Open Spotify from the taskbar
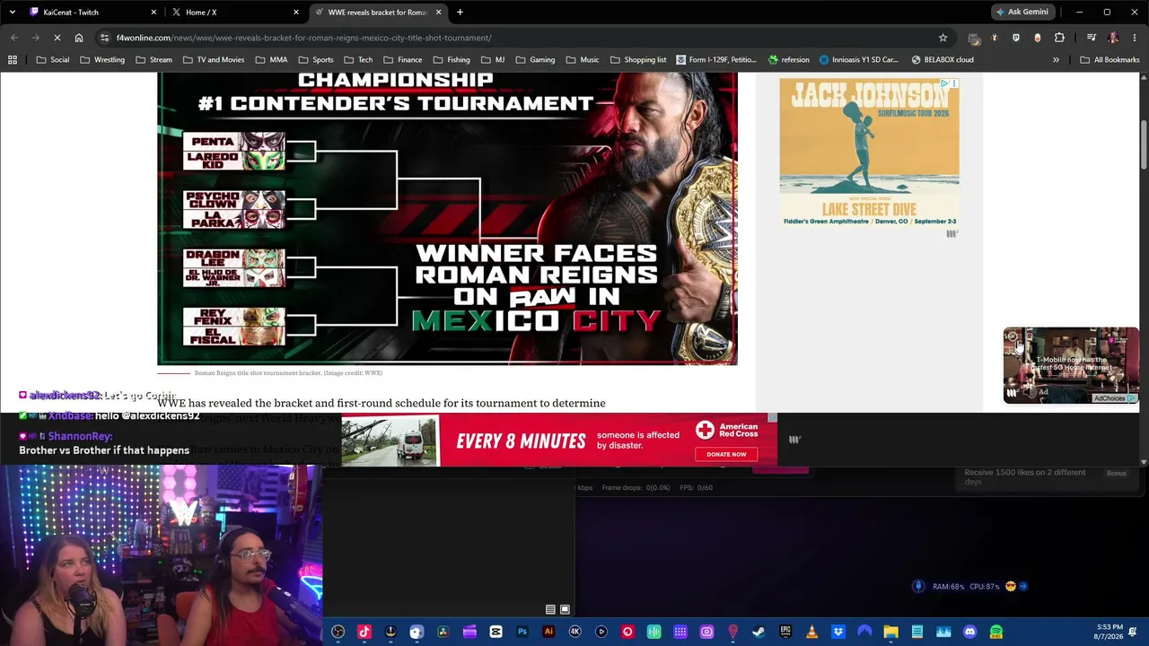The height and width of the screenshot is (646, 1149). (x=996, y=632)
